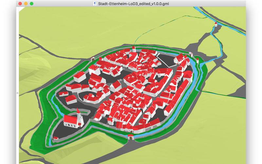Click the green zoom window button

pyautogui.click(x=31, y=4)
